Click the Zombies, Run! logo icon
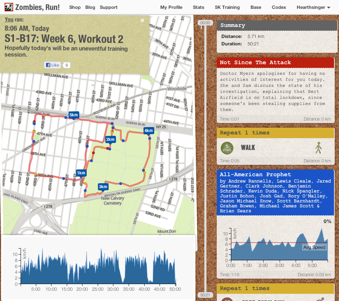Viewport: 339px width, 301px height. click(9, 7)
